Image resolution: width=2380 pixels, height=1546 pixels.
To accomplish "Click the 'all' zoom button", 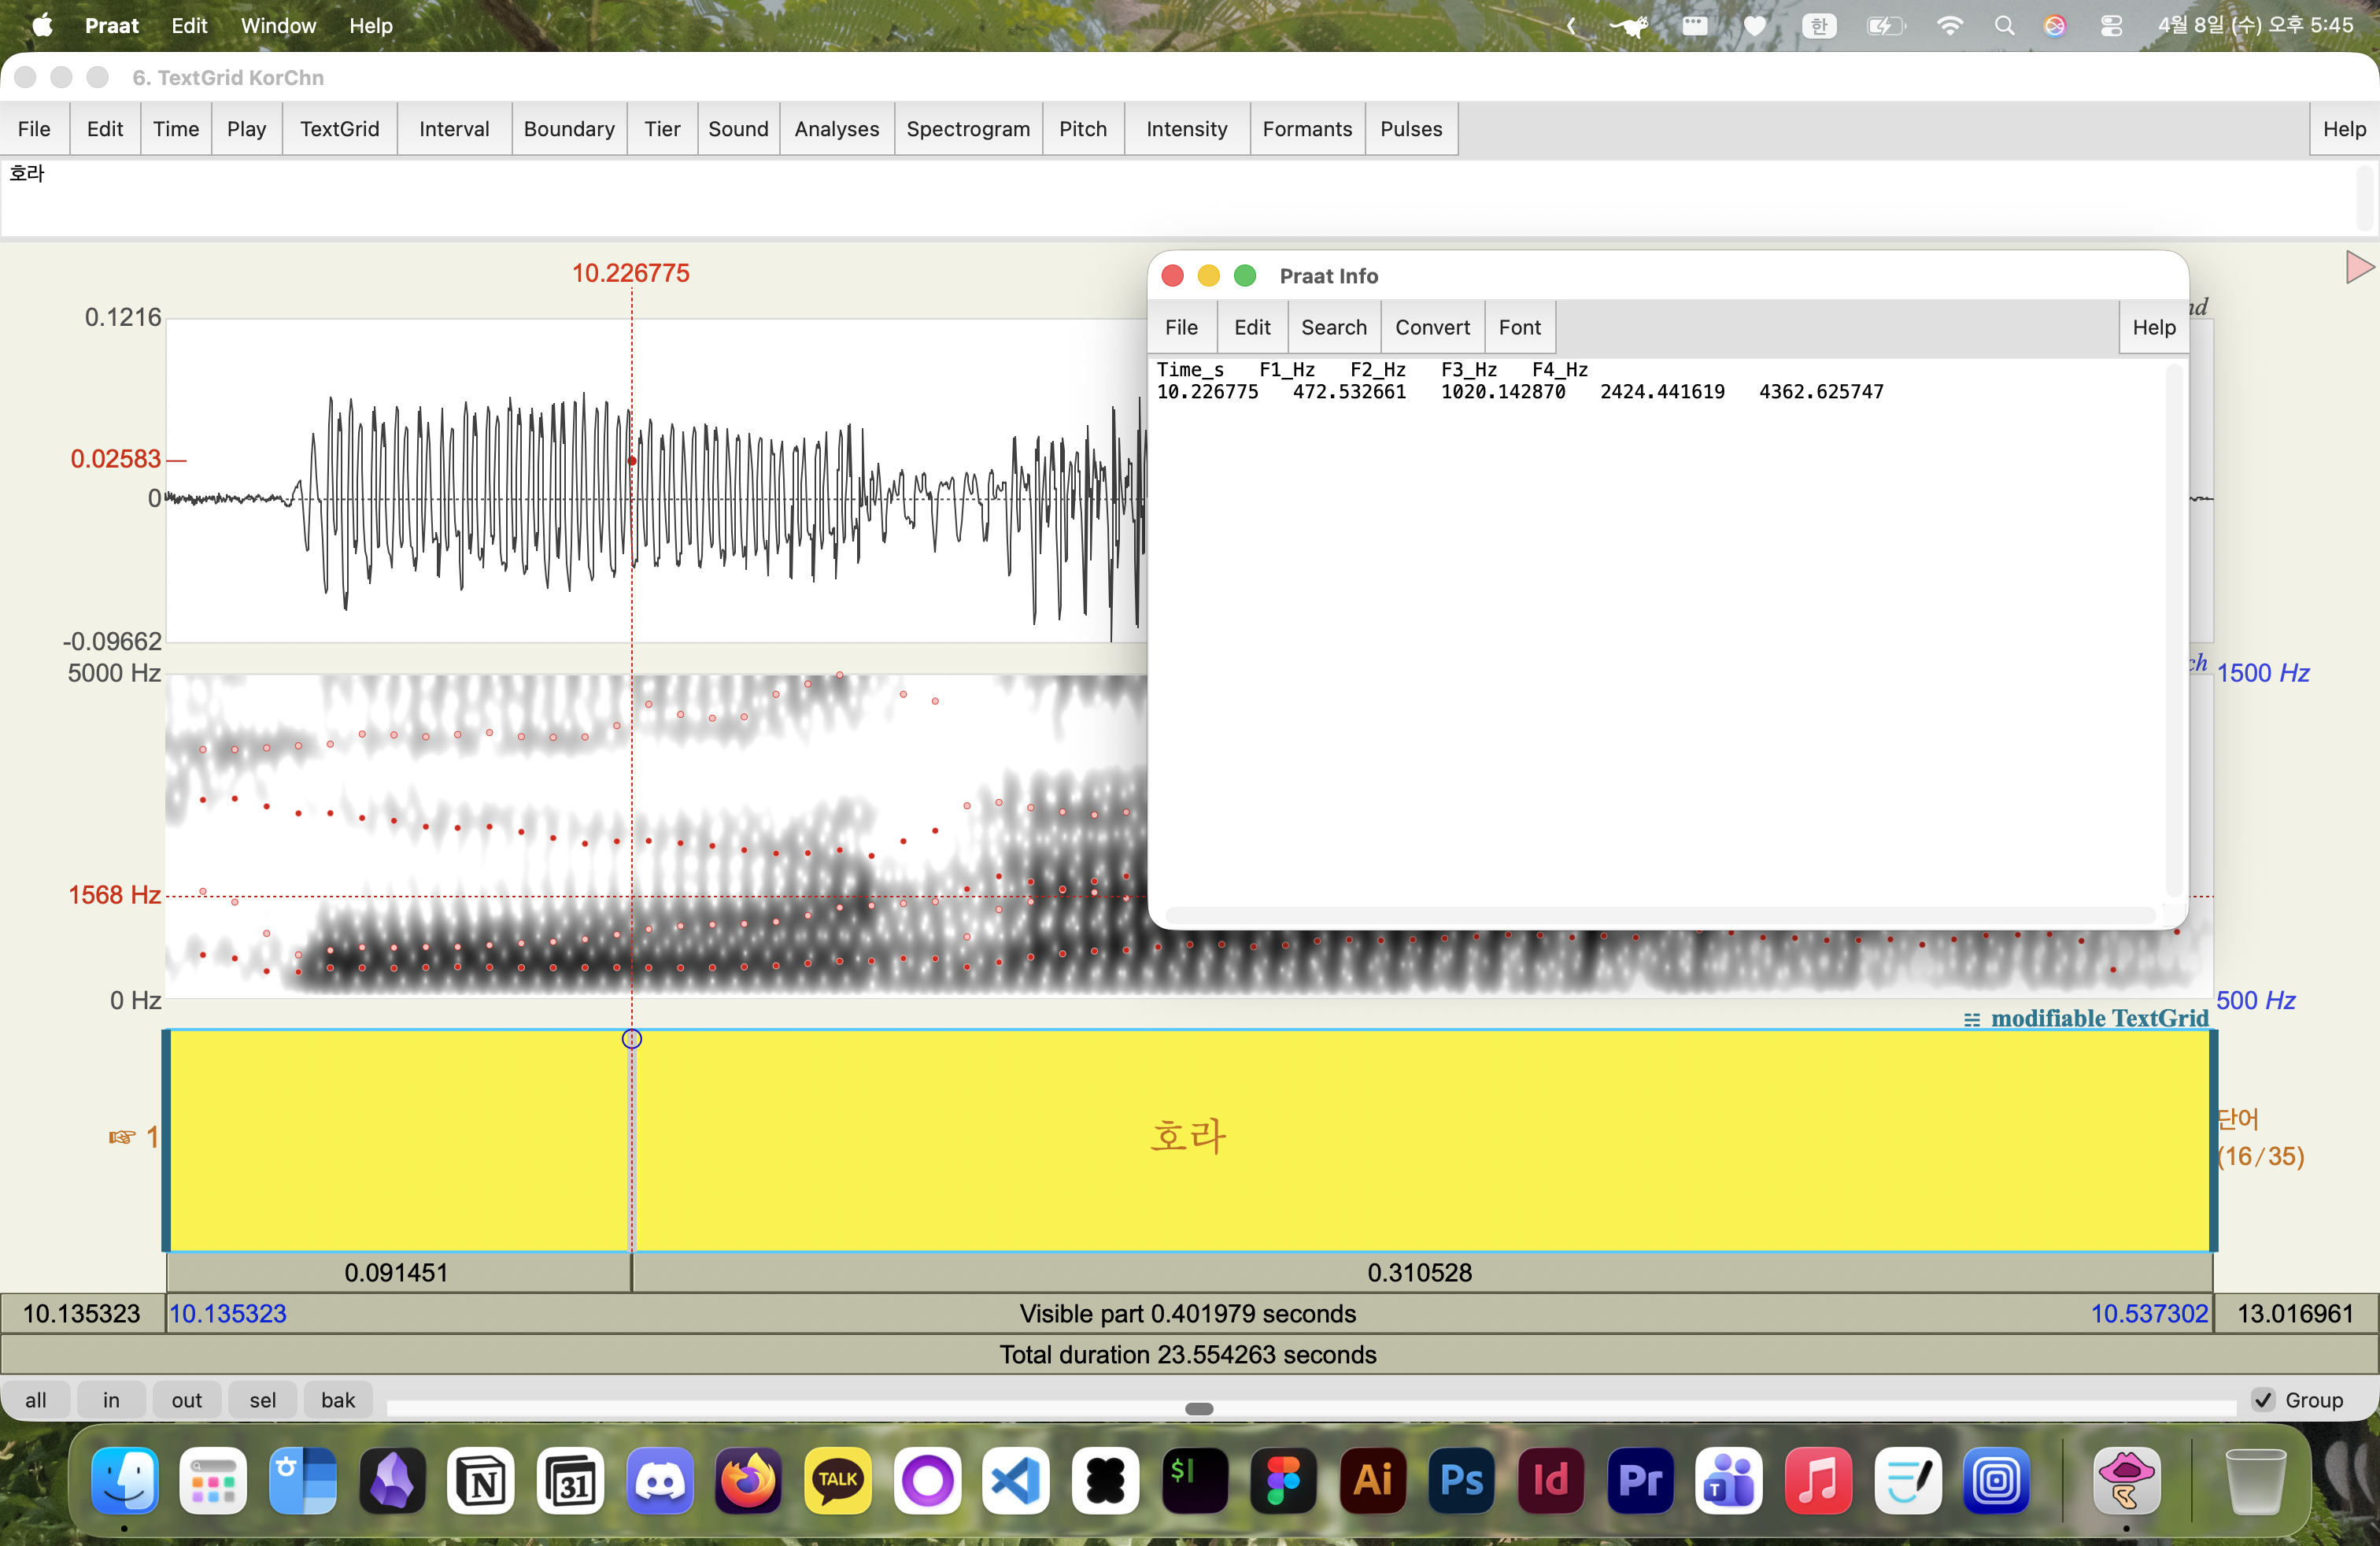I will 35,1400.
